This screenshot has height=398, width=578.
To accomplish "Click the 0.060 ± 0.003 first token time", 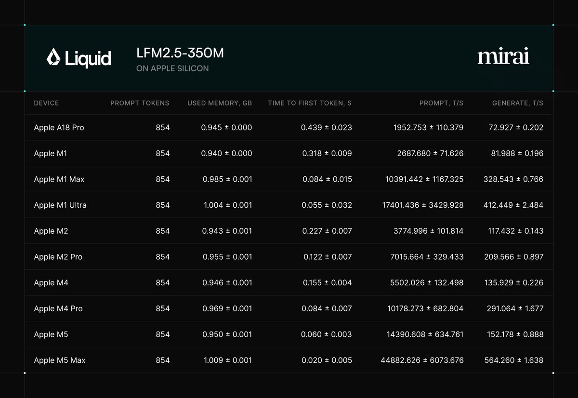I will click(327, 334).
